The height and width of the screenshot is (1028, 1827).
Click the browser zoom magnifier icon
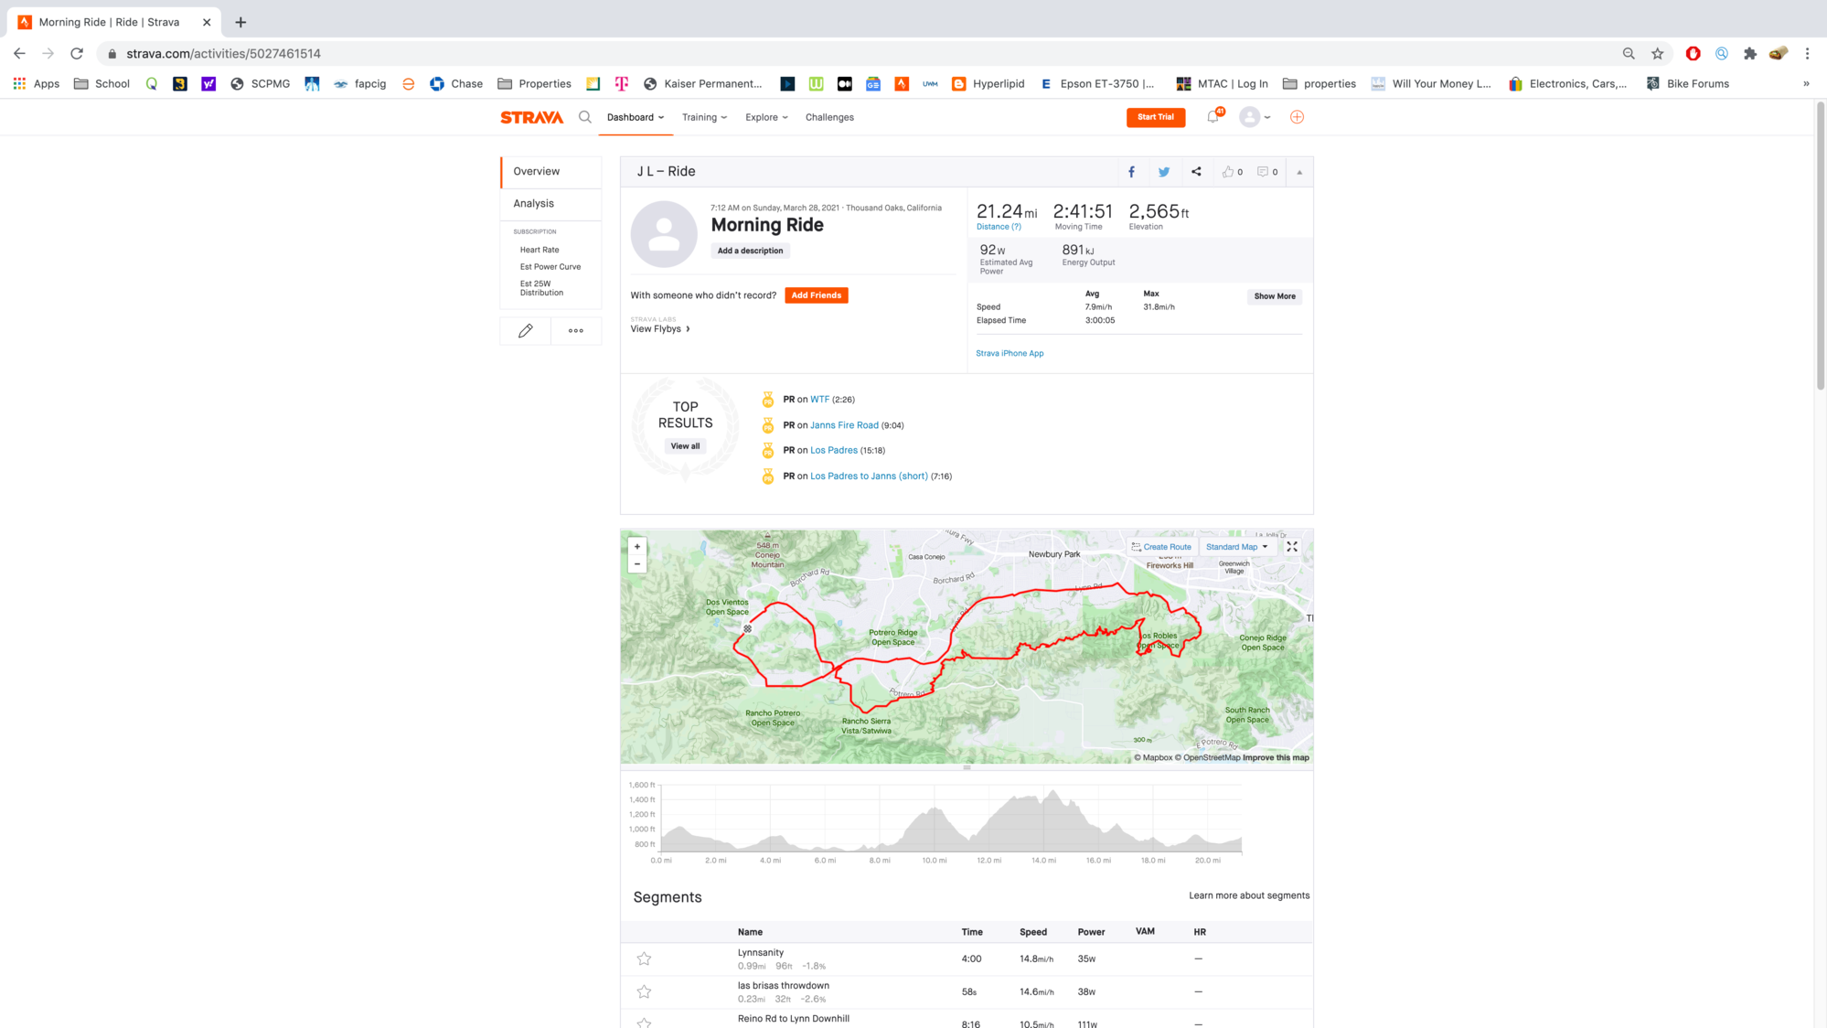1629,54
